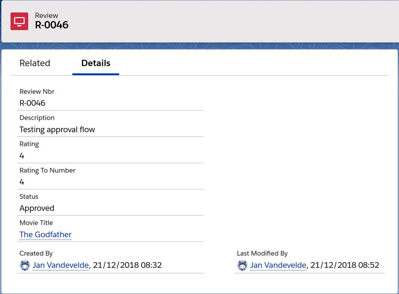This screenshot has height=294, width=399.
Task: Click the R-0046 record title in header
Action: (x=52, y=25)
